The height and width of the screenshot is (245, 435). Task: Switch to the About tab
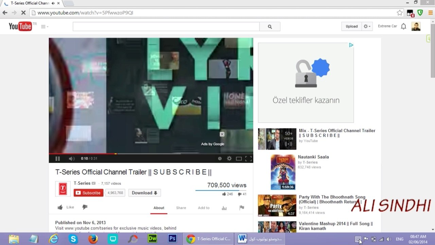(159, 208)
